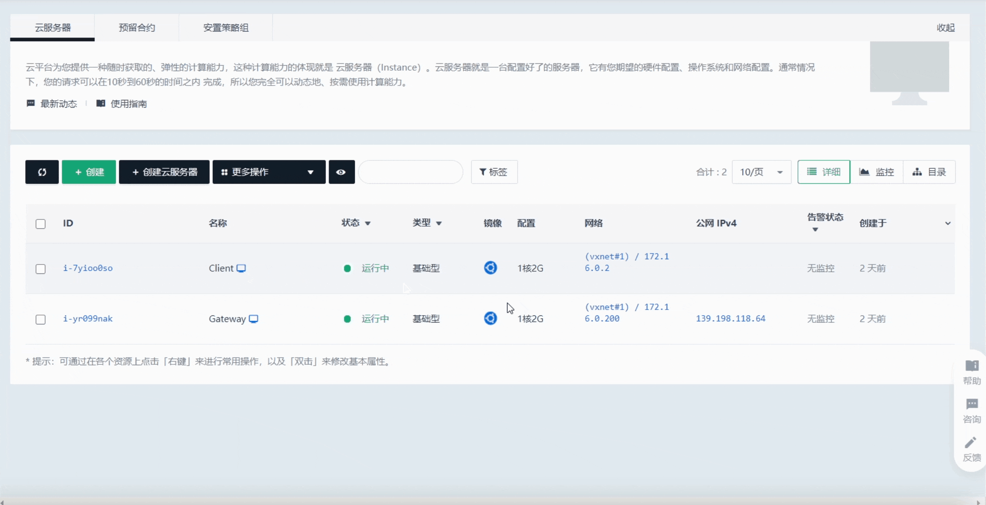Click the refresh icon button
Viewport: 986px width, 505px height.
42,172
